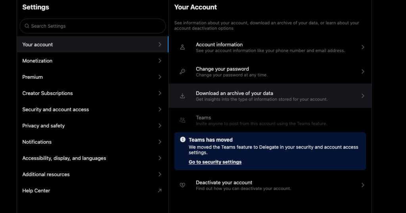This screenshot has height=213, width=406.
Task: Open the Monetization settings section
Action: 93,61
